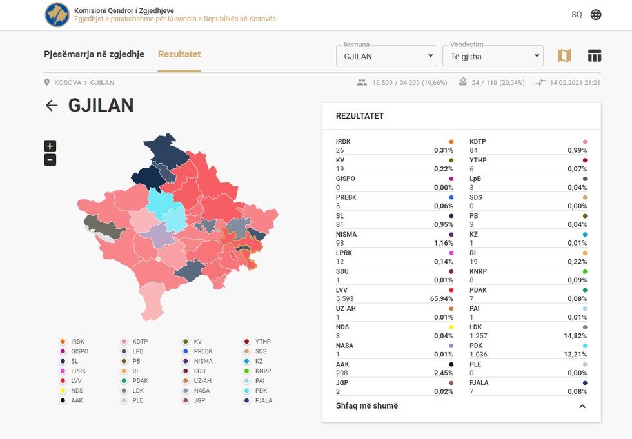Click the location pin icon in breadcrumb
The height and width of the screenshot is (439, 632).
click(47, 83)
